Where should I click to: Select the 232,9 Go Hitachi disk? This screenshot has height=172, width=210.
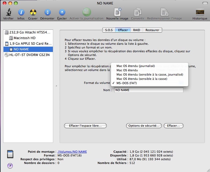28,32
